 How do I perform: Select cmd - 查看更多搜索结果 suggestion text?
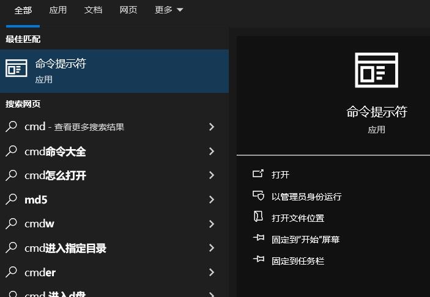click(x=75, y=127)
